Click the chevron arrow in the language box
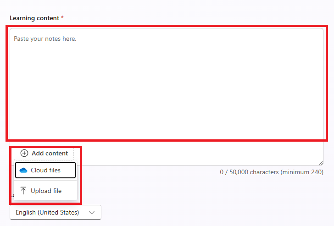The image size is (334, 226). pyautogui.click(x=92, y=212)
